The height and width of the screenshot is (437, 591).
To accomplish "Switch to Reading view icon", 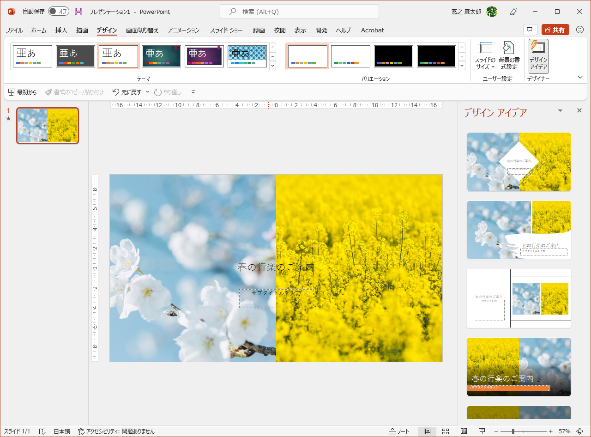I will tap(464, 431).
